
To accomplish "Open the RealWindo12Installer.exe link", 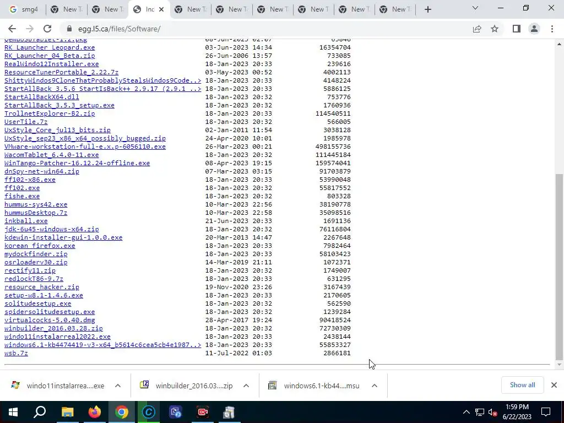I will coord(51,64).
